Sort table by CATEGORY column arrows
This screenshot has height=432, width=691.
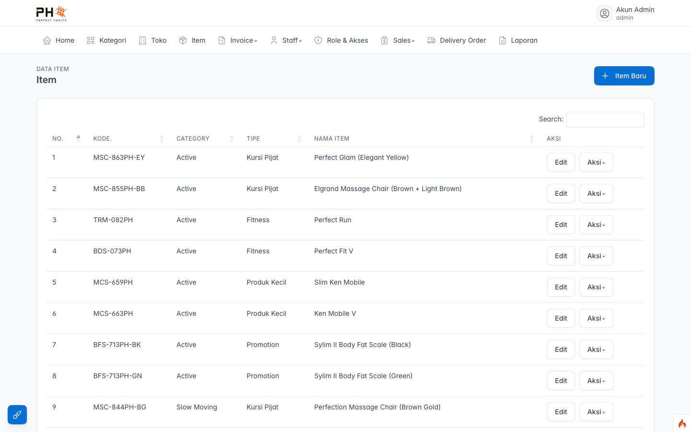click(232, 139)
